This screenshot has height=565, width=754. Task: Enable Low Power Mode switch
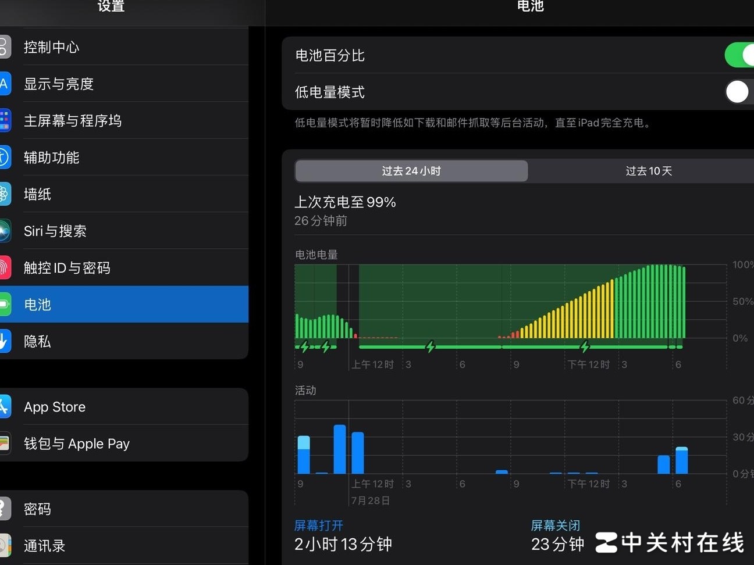[x=738, y=92]
